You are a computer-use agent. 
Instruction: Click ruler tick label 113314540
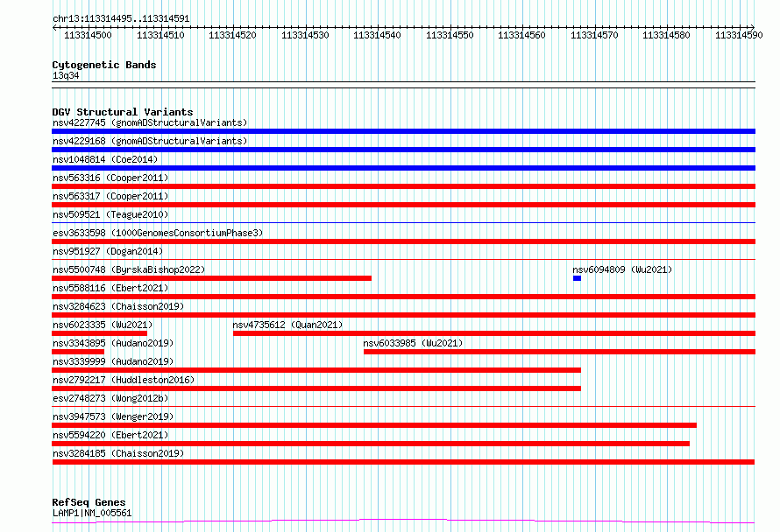[x=377, y=35]
